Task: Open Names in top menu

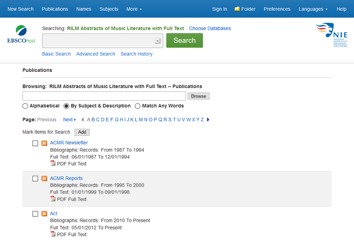Action: [84, 9]
